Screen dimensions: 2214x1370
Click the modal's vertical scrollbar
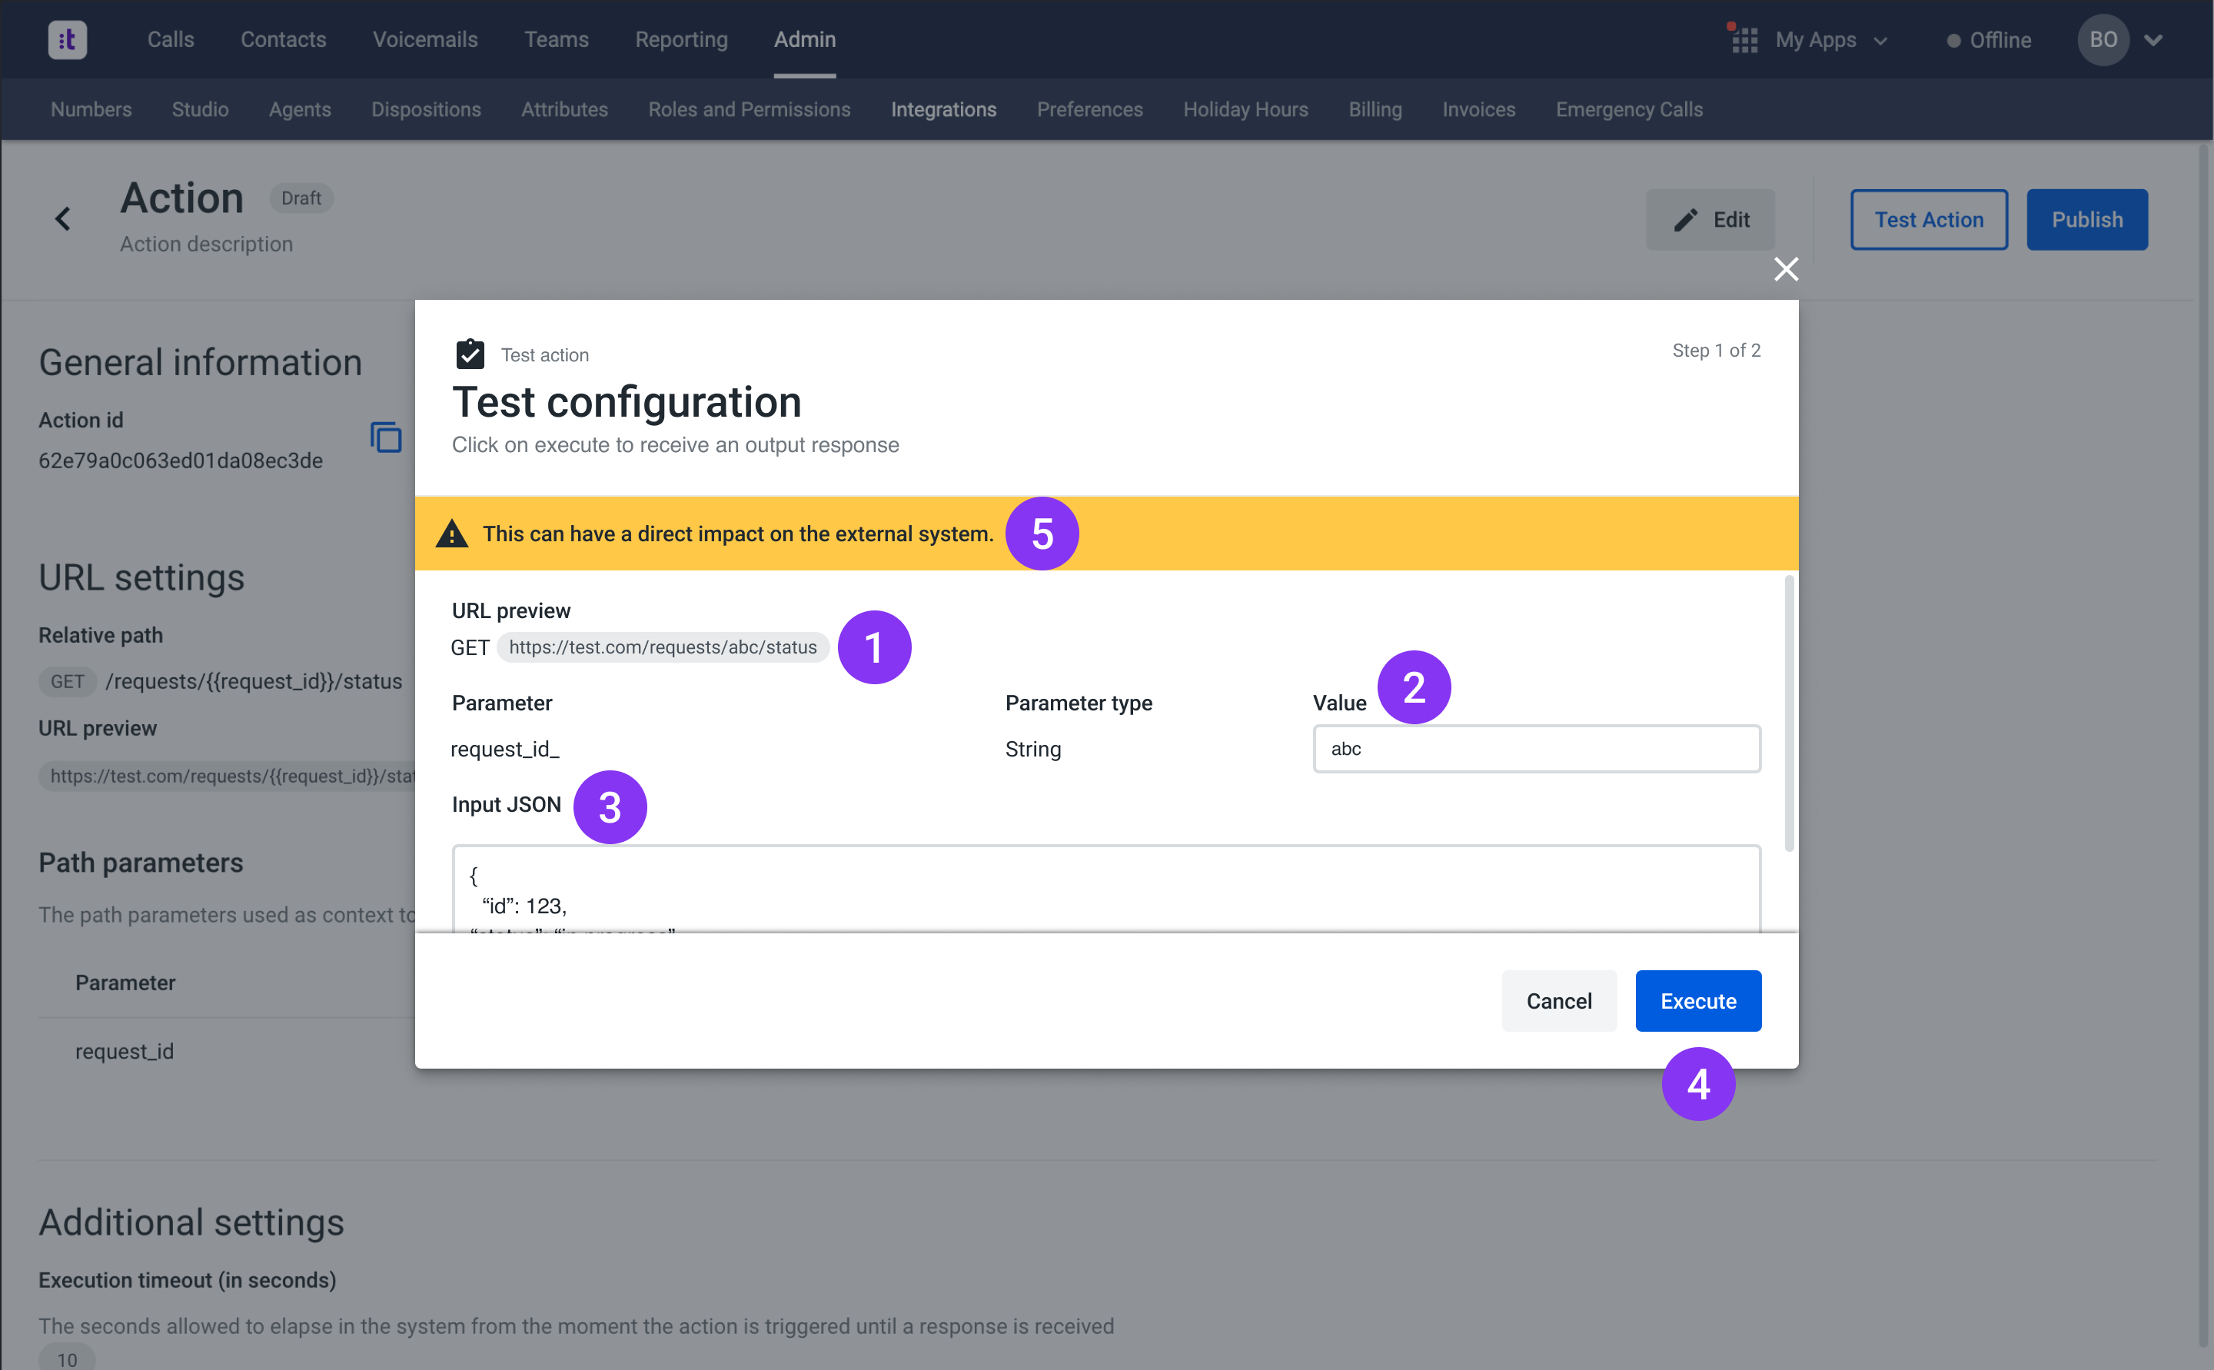[x=1788, y=714]
